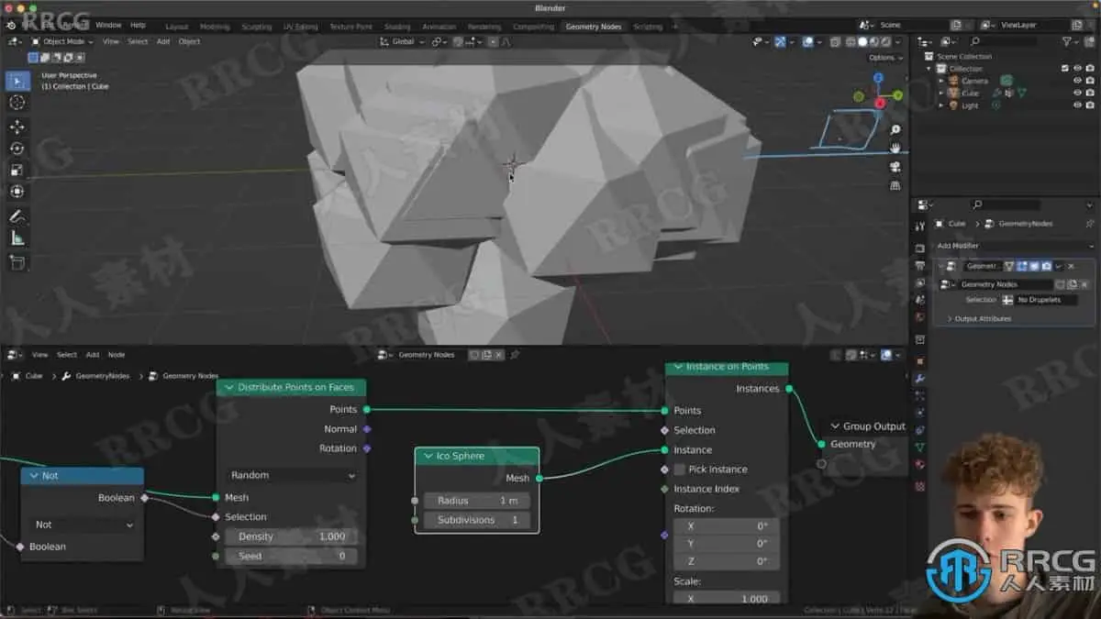Click the Density value field
Image resolution: width=1101 pixels, height=619 pixels.
pos(291,536)
